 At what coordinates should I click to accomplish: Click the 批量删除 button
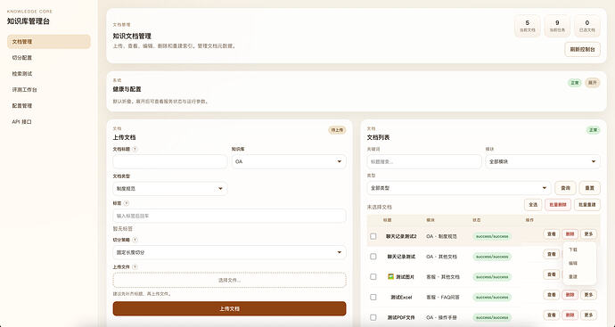coord(558,205)
